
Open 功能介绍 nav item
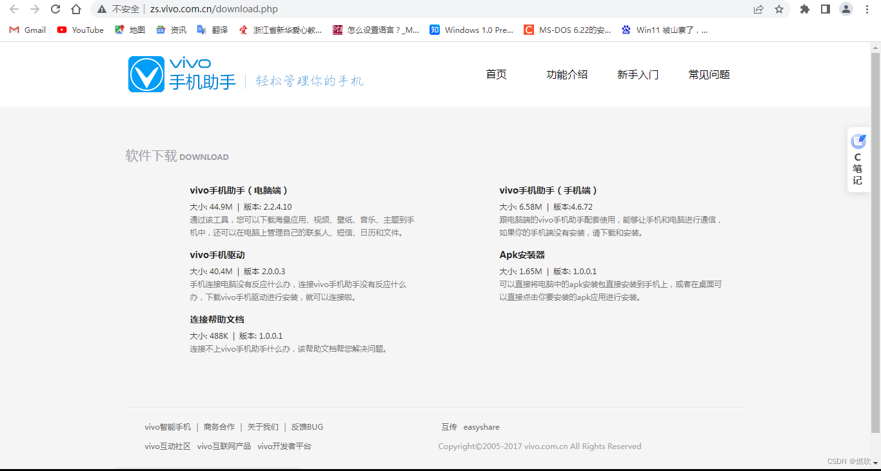tap(567, 74)
